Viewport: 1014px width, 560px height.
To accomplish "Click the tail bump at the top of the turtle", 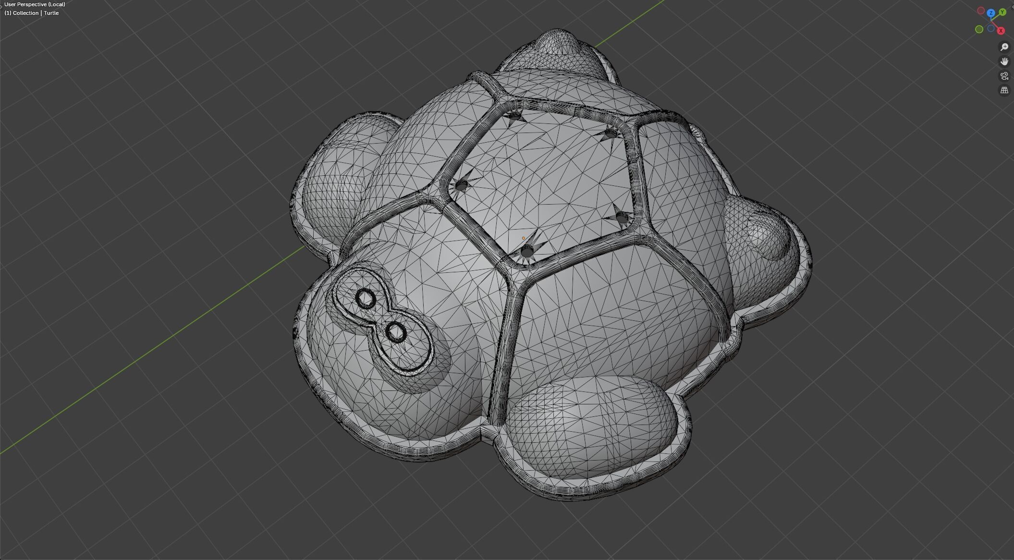I will point(557,43).
